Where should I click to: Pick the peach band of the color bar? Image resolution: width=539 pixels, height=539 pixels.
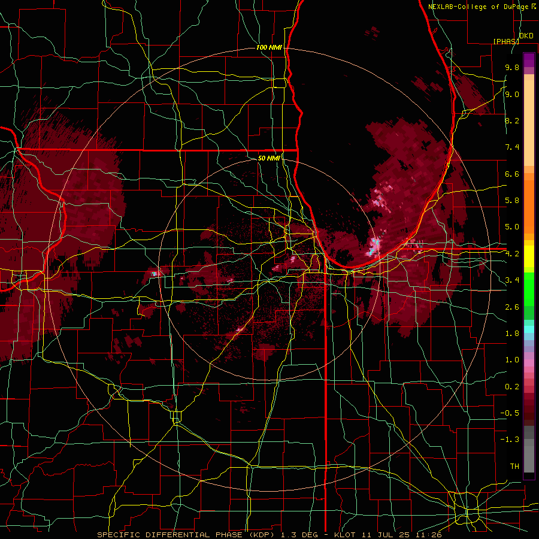[x=529, y=123]
